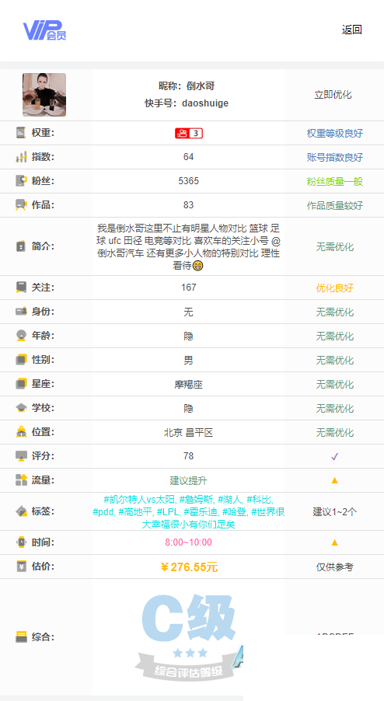Select the 估价 yen price icon
This screenshot has height=701, width=384.
[21, 567]
